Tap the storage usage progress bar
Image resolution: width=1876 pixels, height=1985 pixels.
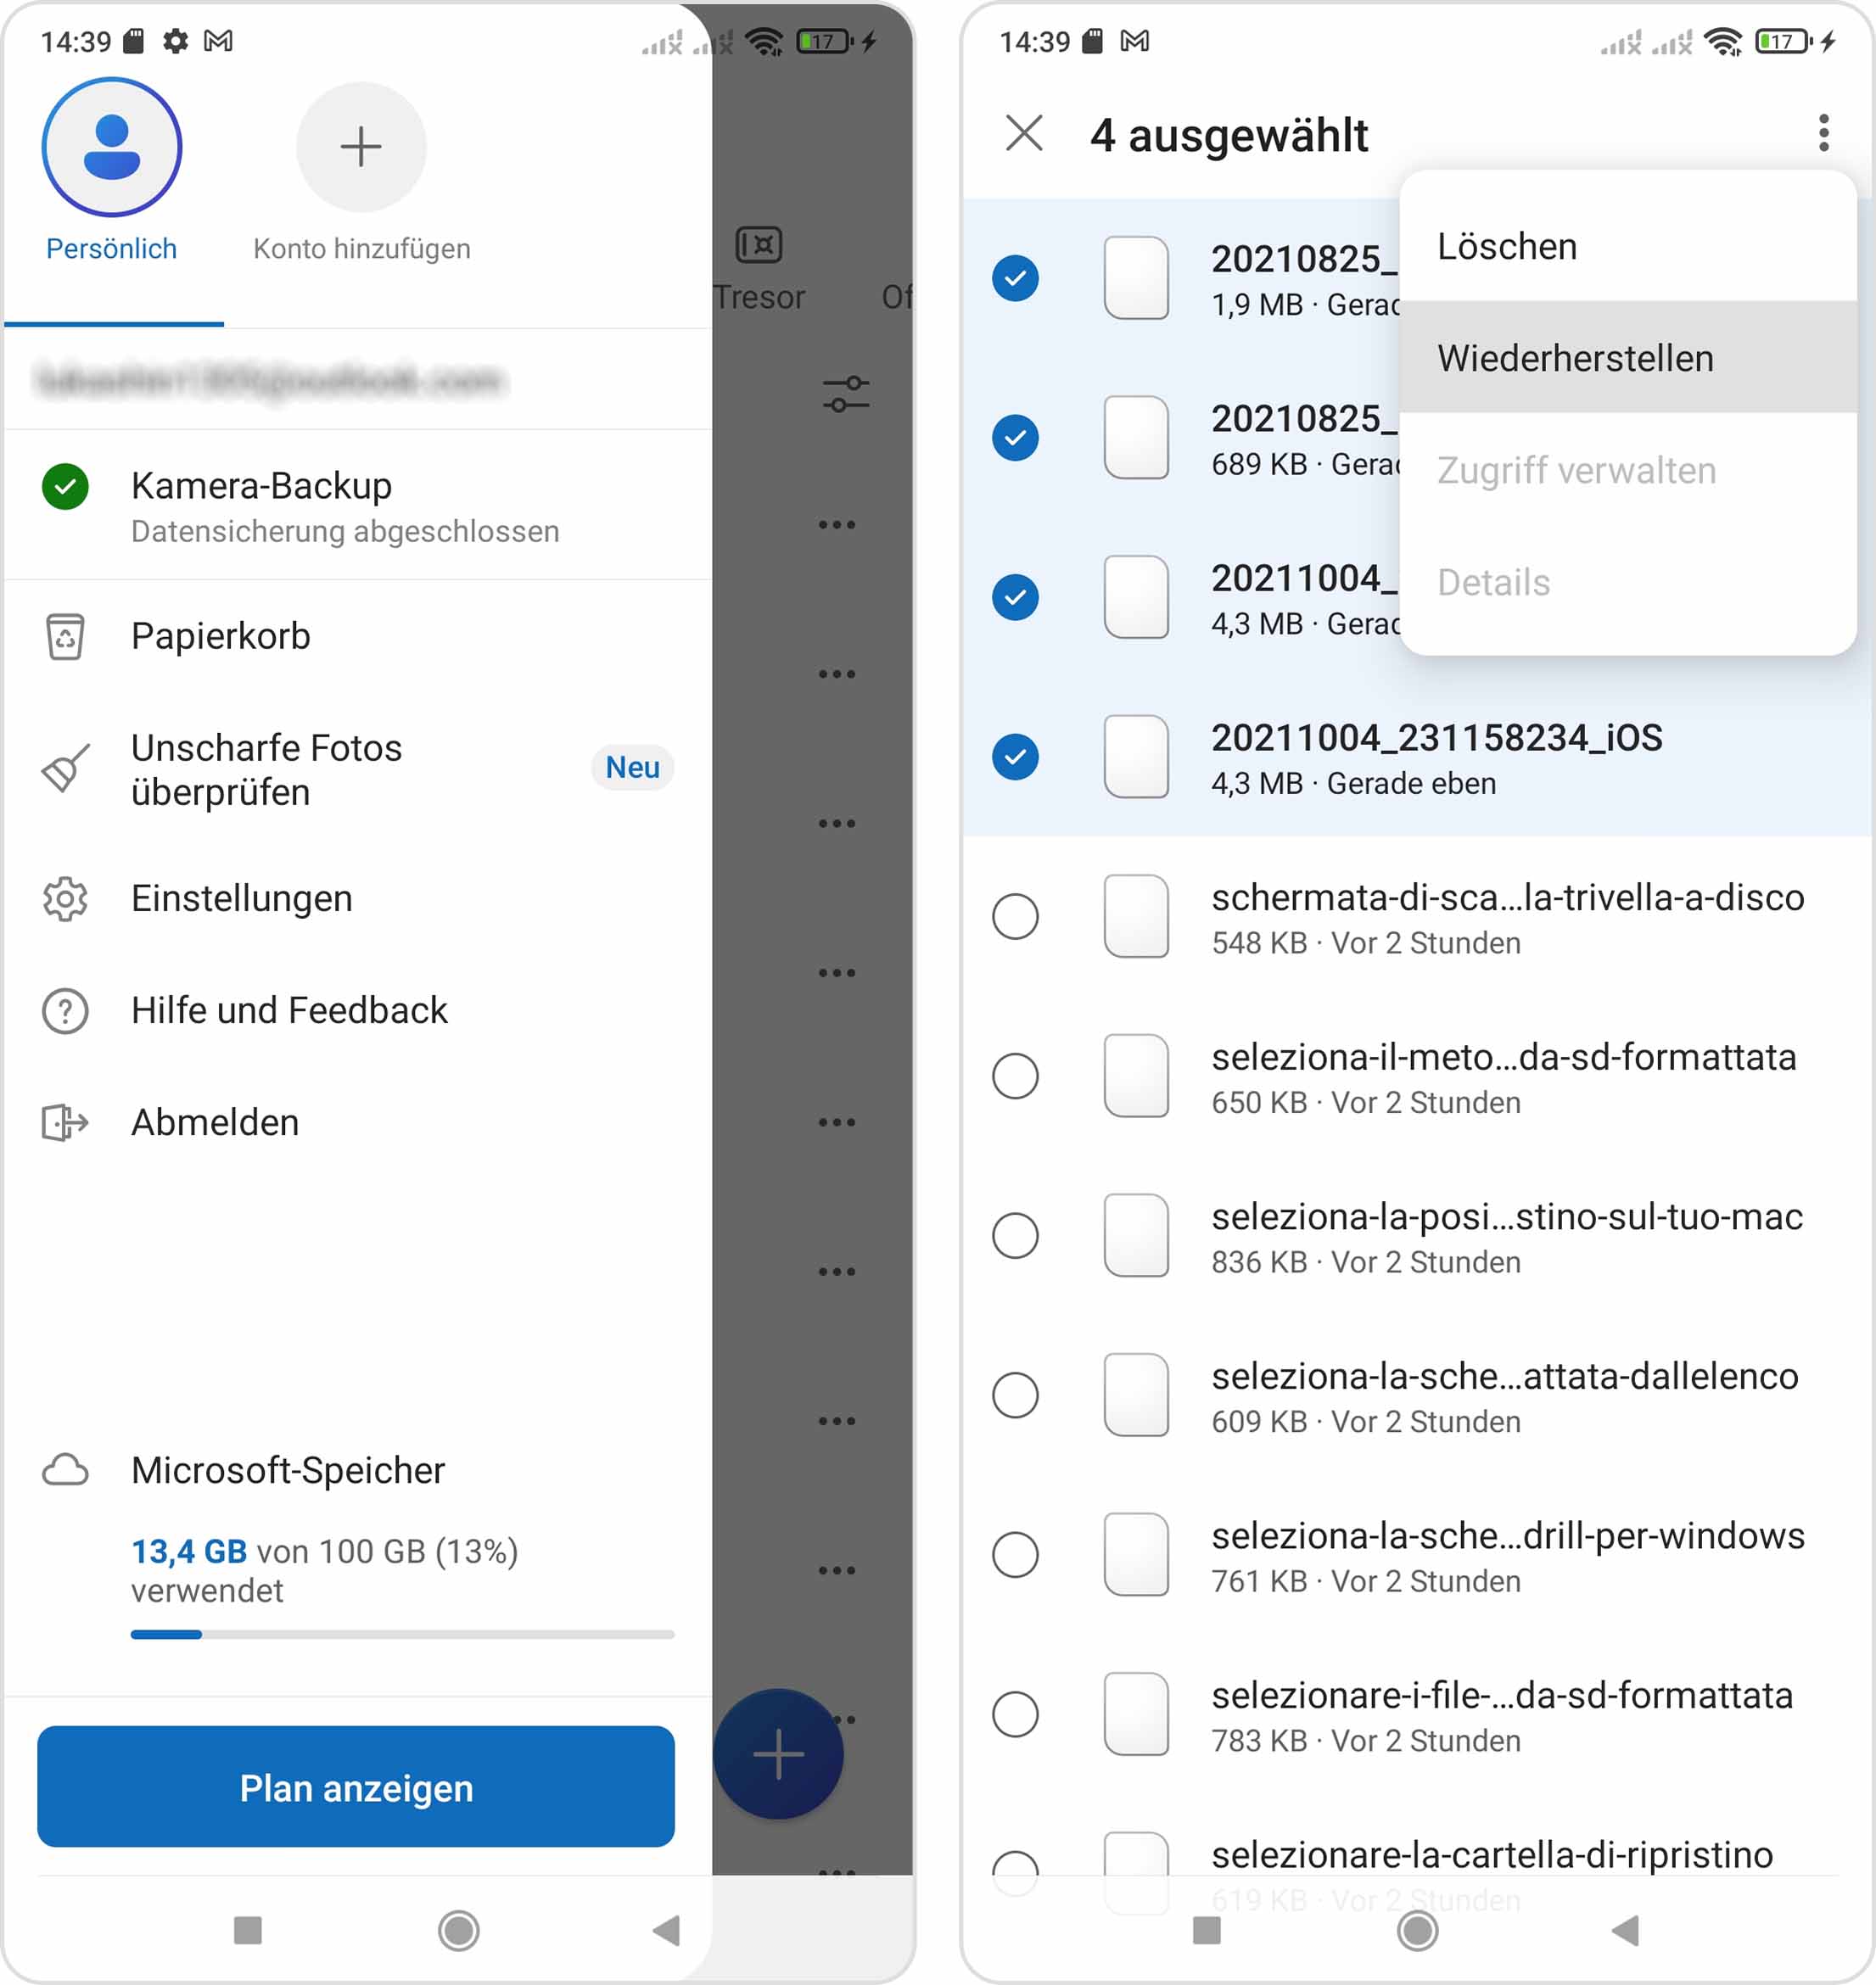tap(402, 1634)
